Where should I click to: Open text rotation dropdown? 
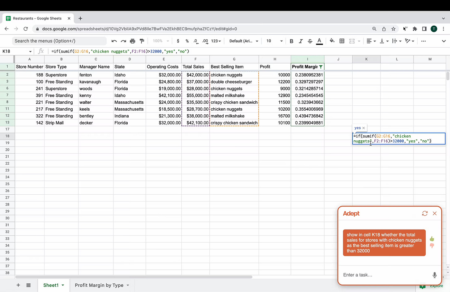pos(409,41)
